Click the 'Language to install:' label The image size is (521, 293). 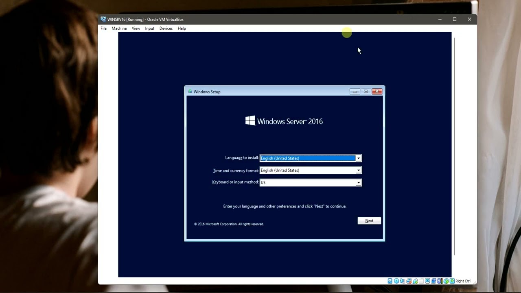(x=242, y=157)
